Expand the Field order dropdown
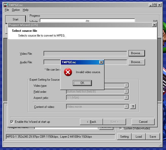This screenshot has height=150, width=166. click(x=127, y=92)
